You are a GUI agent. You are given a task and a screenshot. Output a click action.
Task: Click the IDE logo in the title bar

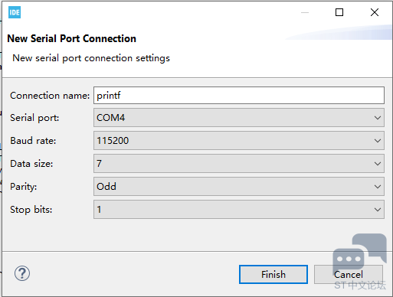15,12
